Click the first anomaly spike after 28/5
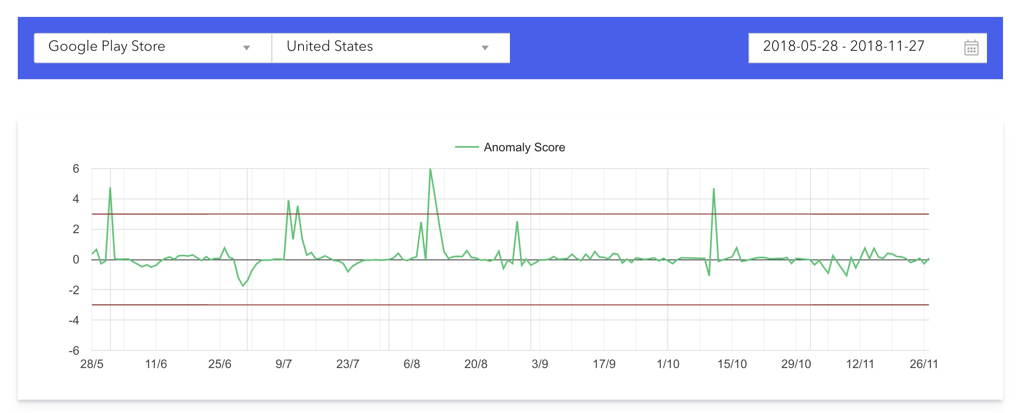The width and height of the screenshot is (1019, 413). point(110,189)
